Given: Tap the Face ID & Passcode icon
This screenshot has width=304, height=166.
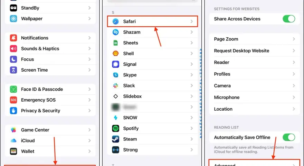Looking at the screenshot, I should 13,89.
